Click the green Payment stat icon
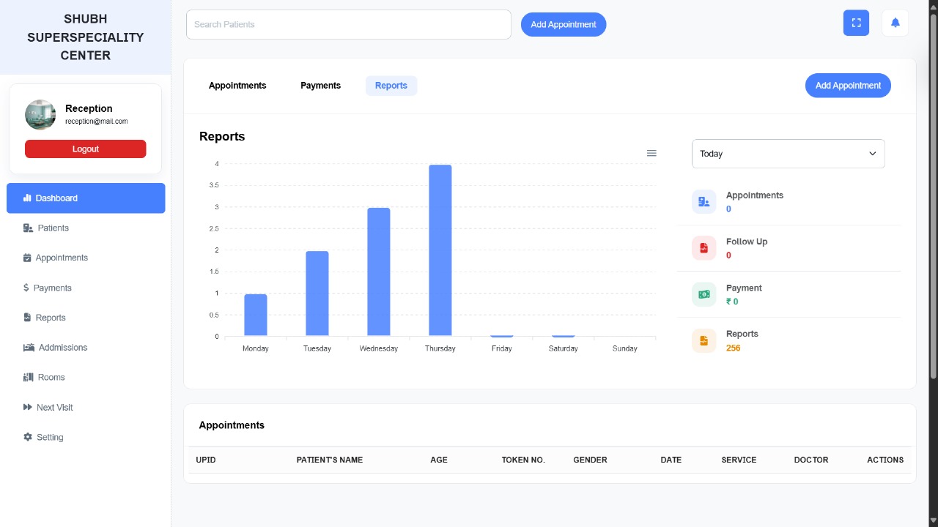This screenshot has height=527, width=938. [703, 294]
